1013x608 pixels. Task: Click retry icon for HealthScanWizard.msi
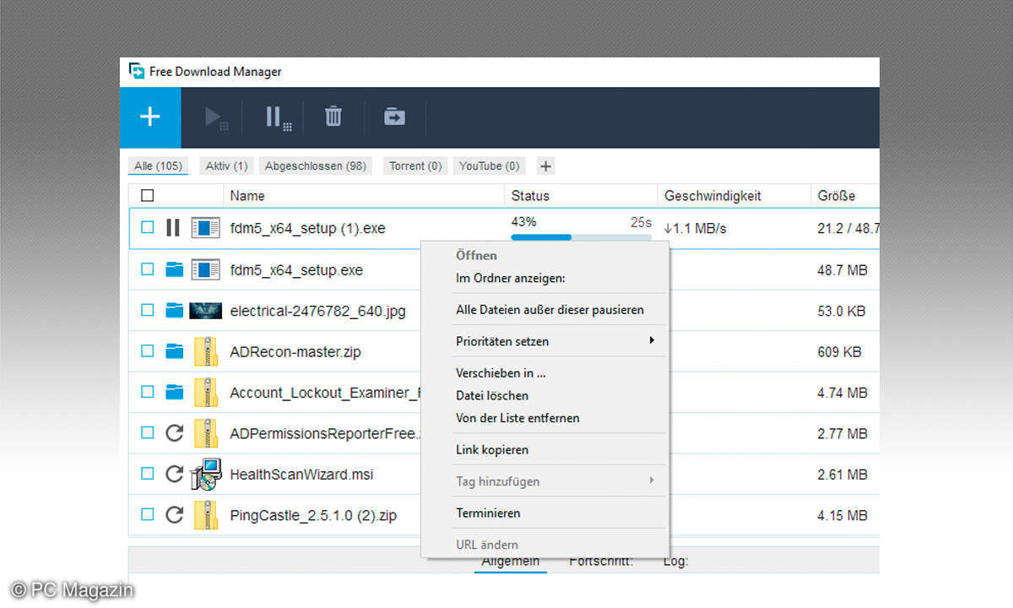point(174,474)
